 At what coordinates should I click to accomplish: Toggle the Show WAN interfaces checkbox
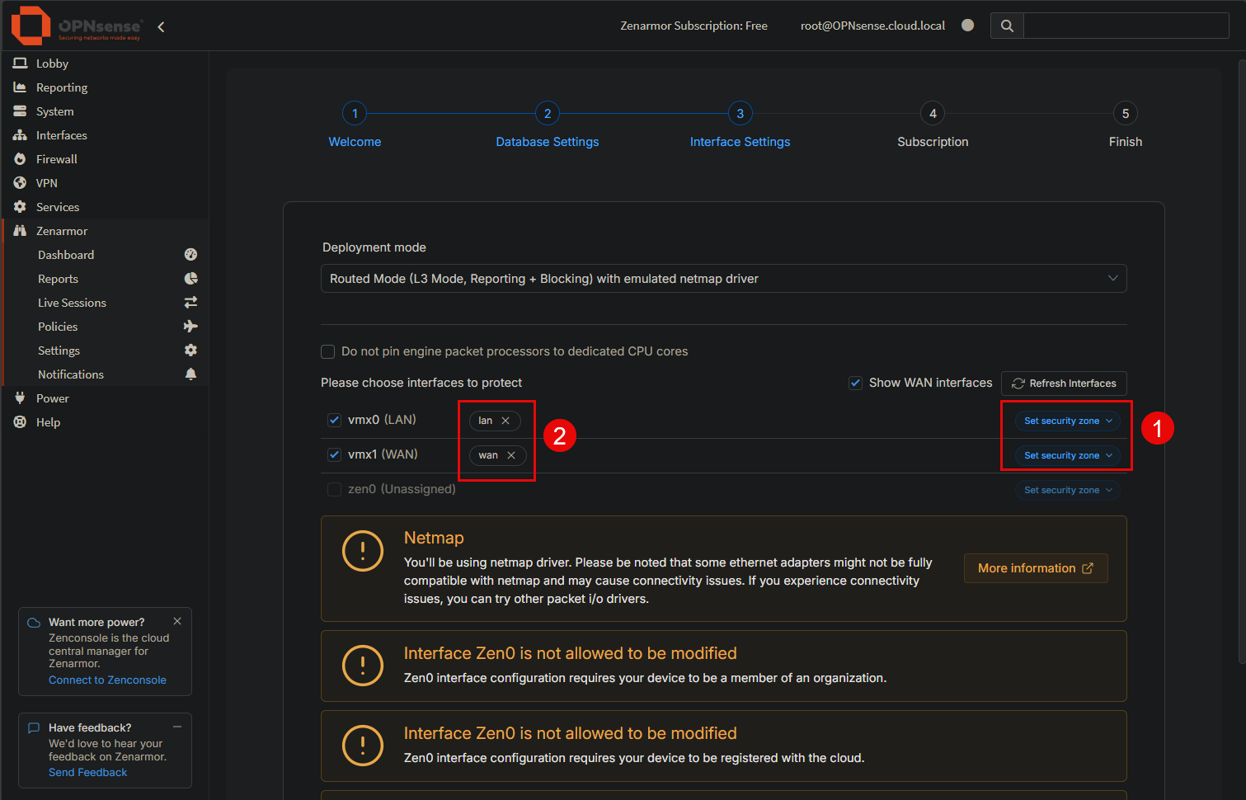[855, 382]
